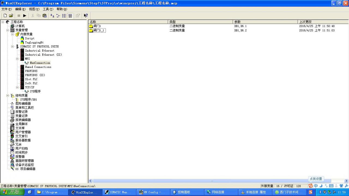Select the Script tag group
Image resolution: width=349 pixels, height=196 pixels.
30,38
